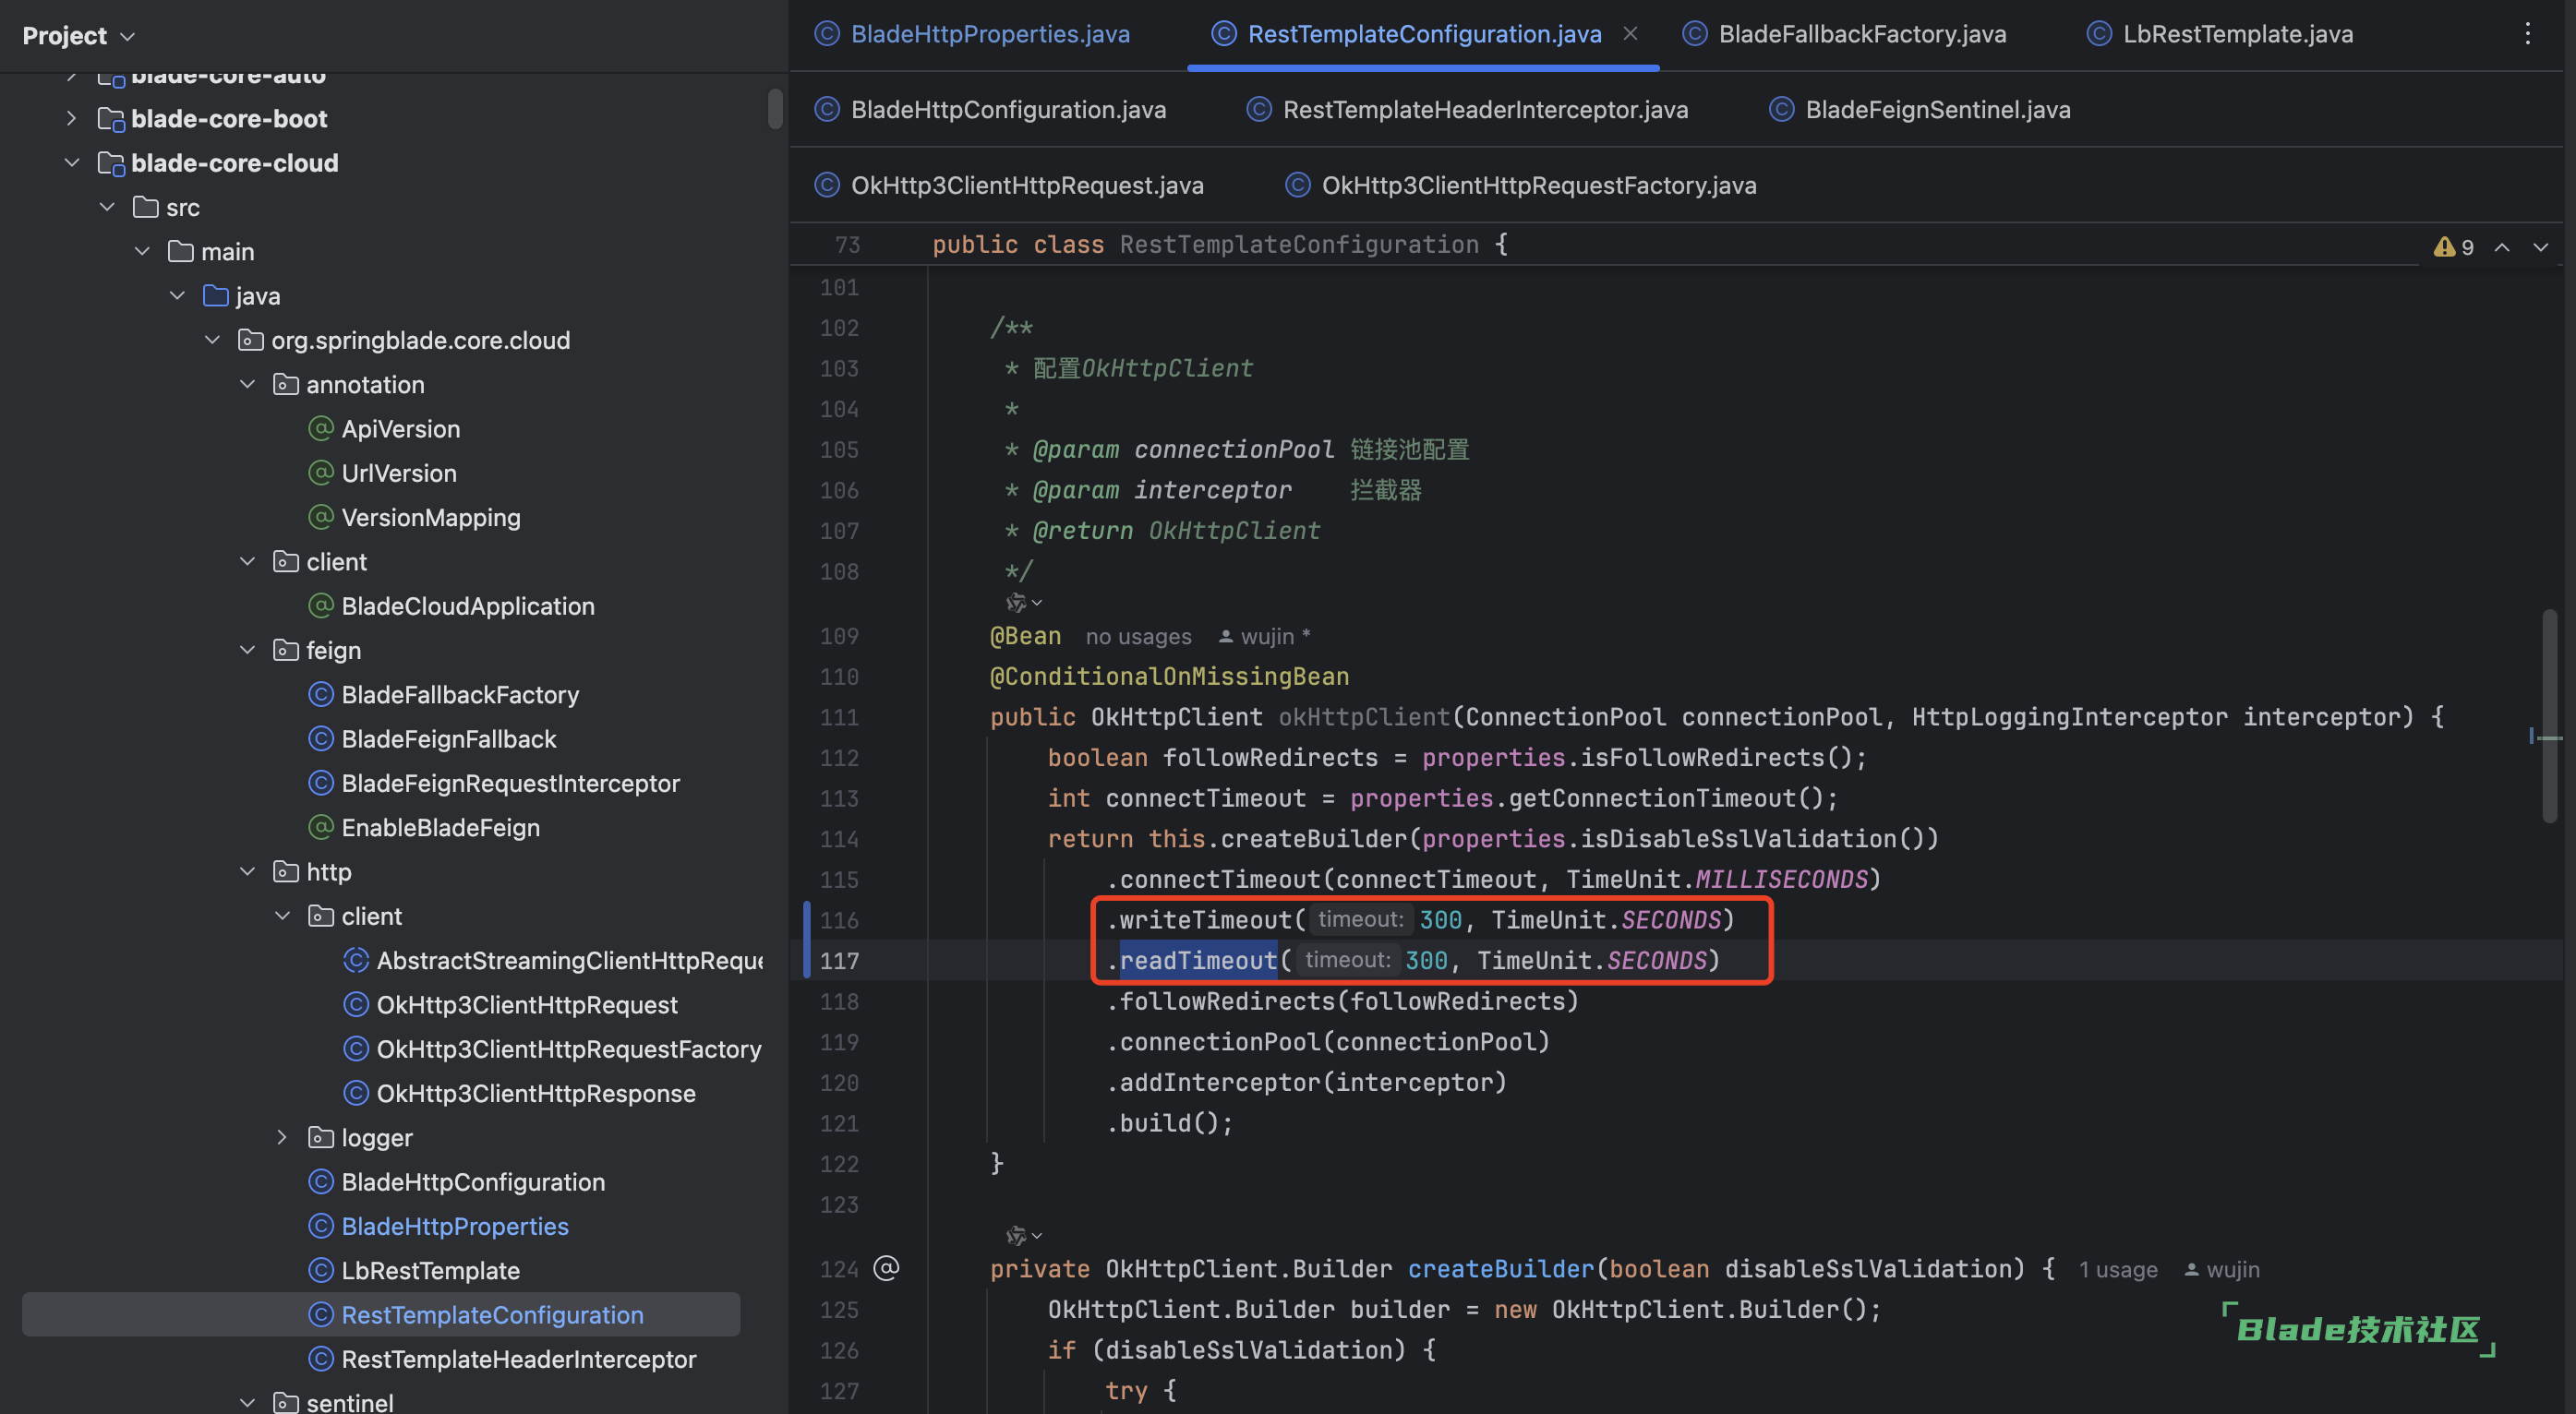Image resolution: width=2576 pixels, height=1414 pixels.
Task: Click the writeTimeout method call
Action: tap(1205, 920)
